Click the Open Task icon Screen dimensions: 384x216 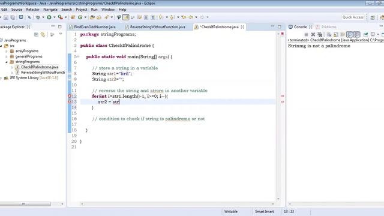pyautogui.click(x=99, y=17)
